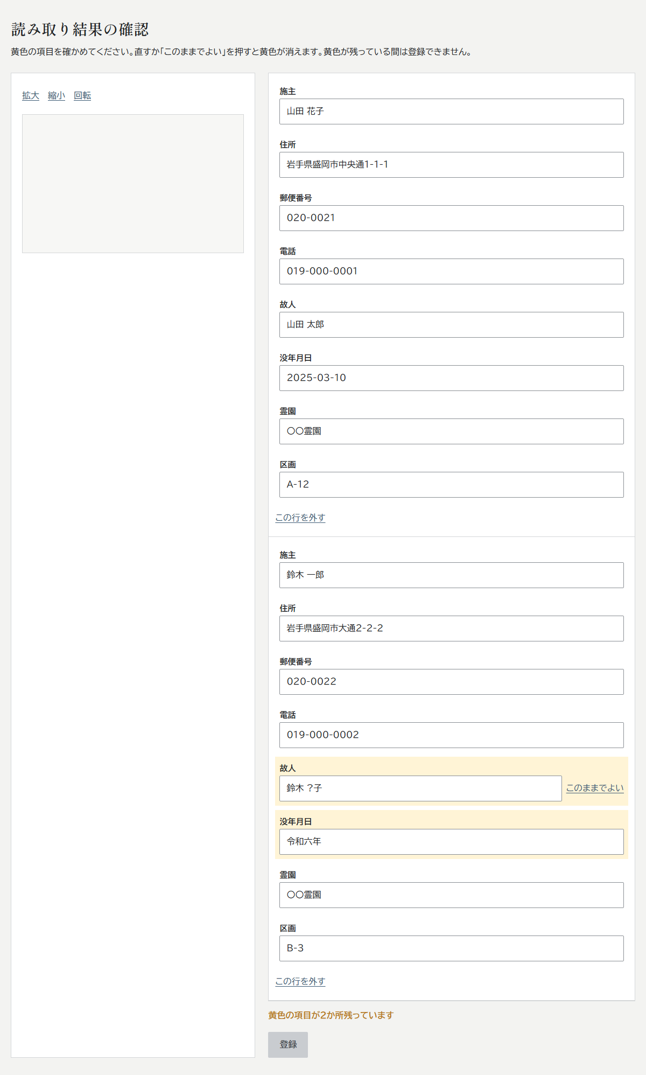The image size is (646, 1075).
Task: Select postal code field 020-0022
Action: click(x=451, y=682)
